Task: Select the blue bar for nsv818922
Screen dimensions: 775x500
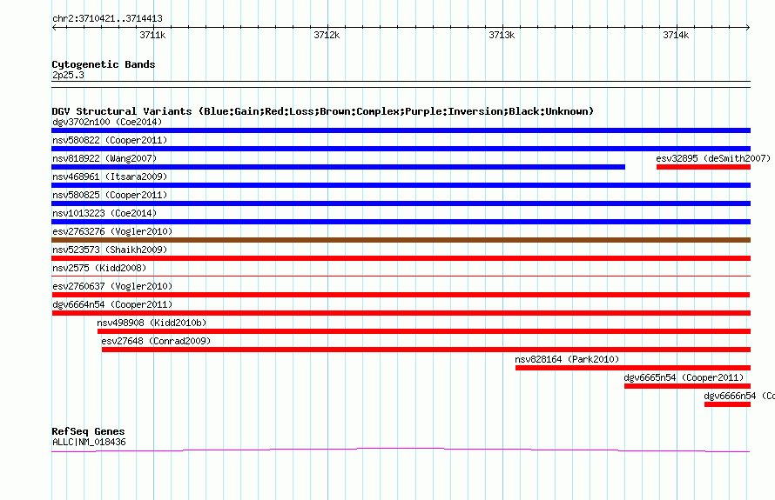Action: click(x=338, y=167)
